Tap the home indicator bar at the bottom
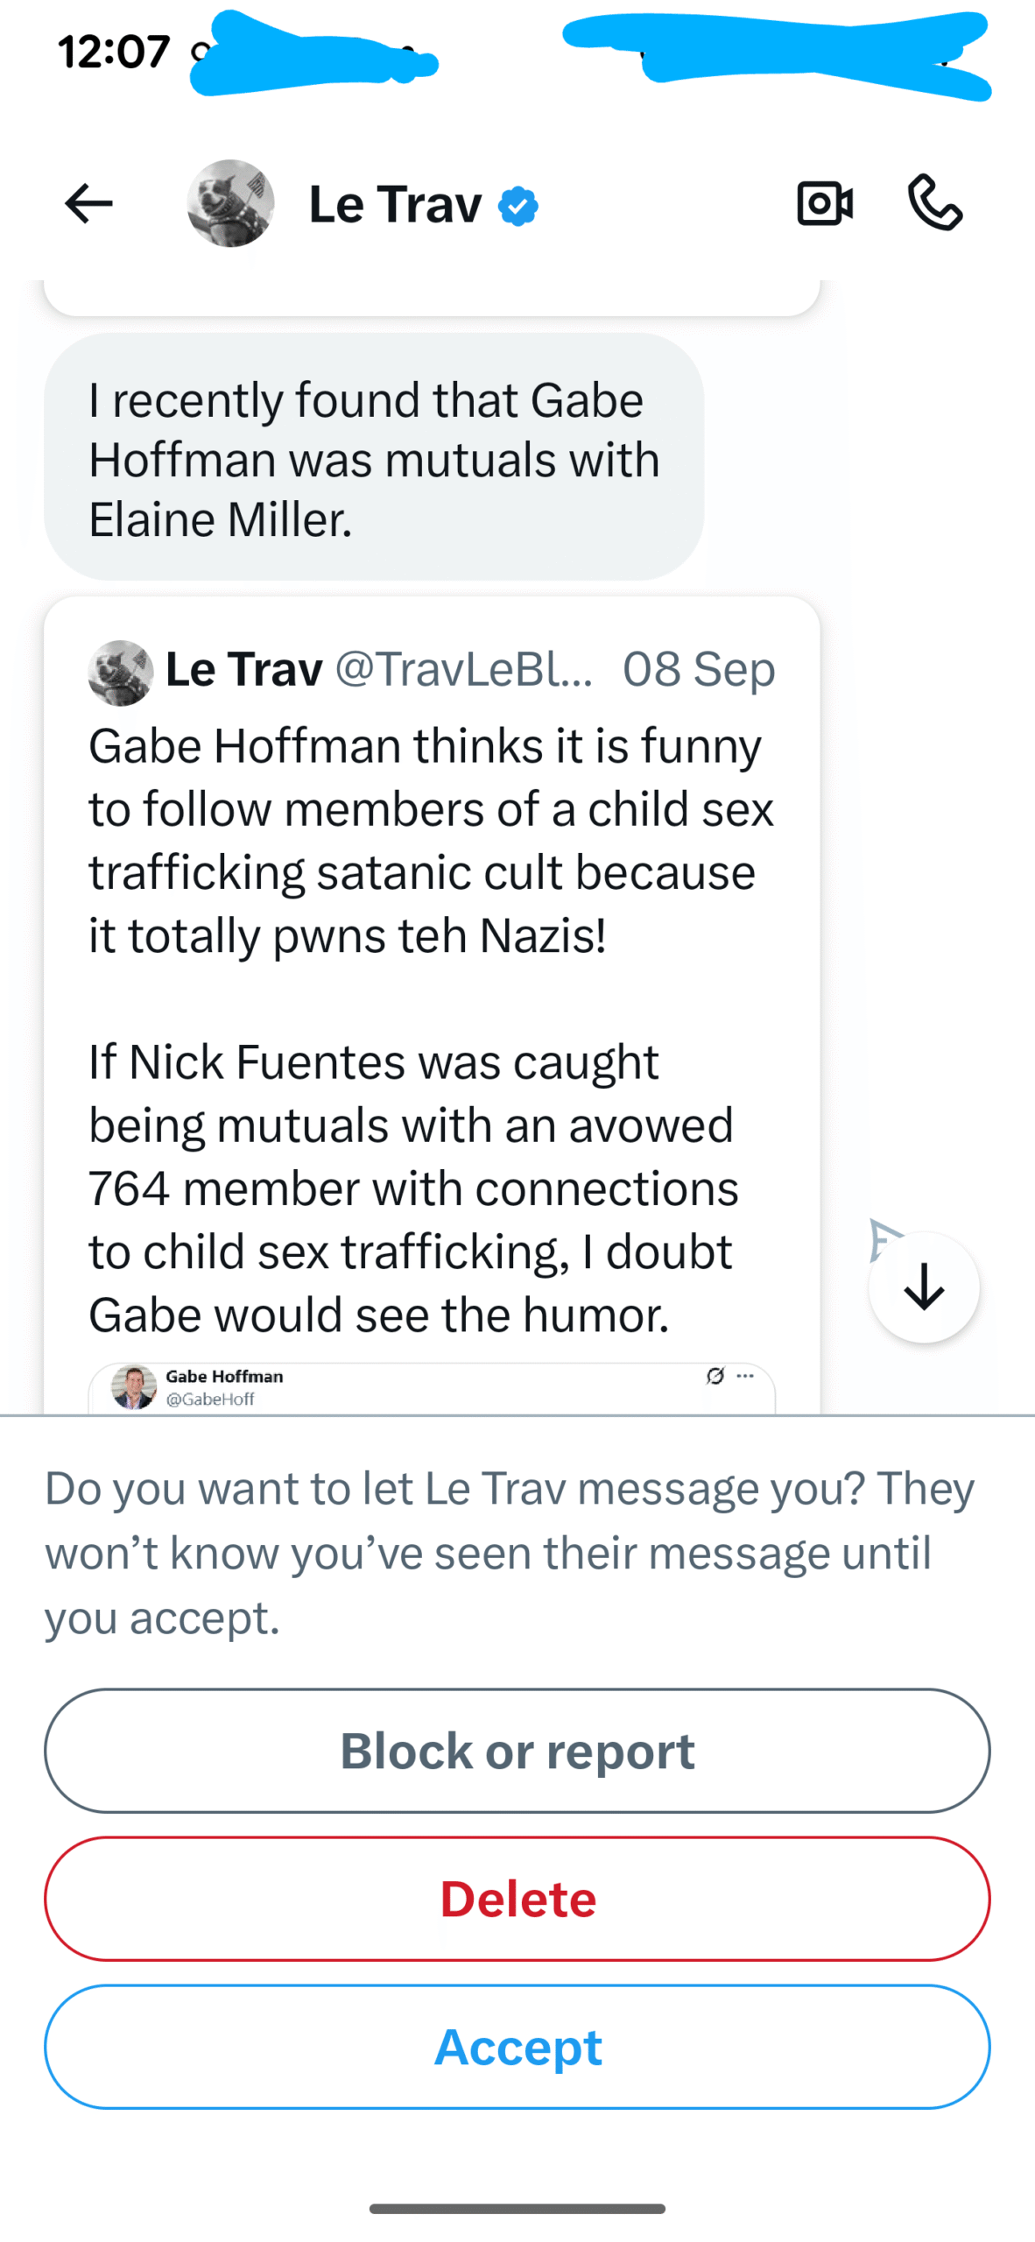 point(517,2208)
